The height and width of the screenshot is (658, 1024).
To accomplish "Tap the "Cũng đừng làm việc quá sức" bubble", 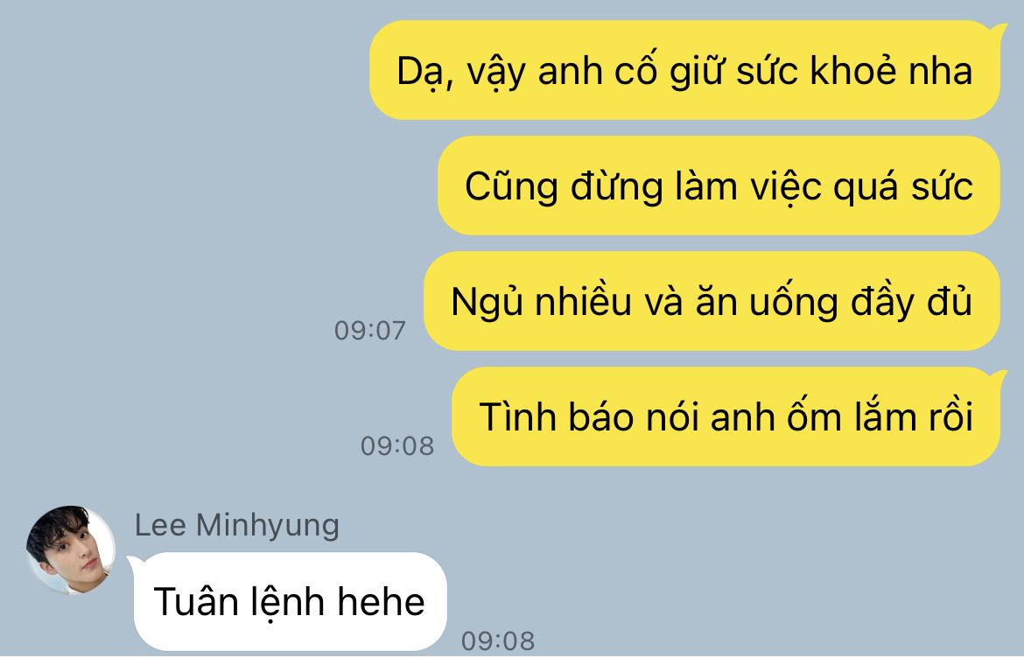I will [x=719, y=186].
